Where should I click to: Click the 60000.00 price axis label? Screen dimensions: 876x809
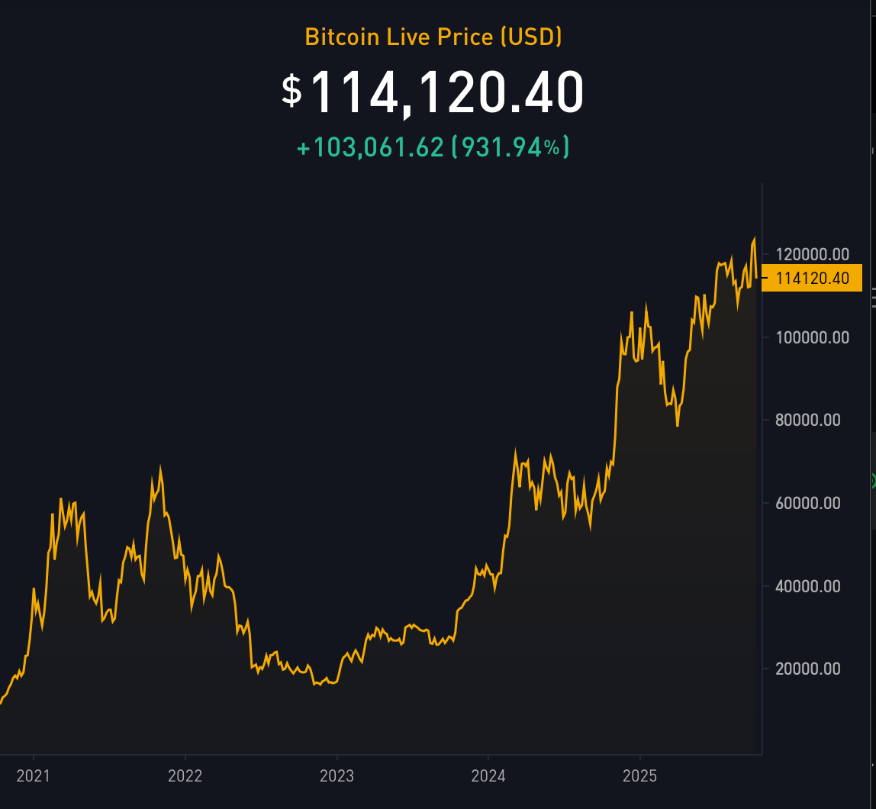[x=808, y=504]
